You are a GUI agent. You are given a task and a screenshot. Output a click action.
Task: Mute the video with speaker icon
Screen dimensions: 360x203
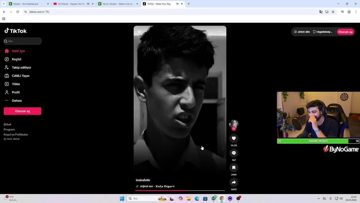point(140,32)
